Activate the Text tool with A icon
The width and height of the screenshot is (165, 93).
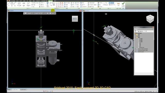click(x=41, y=7)
